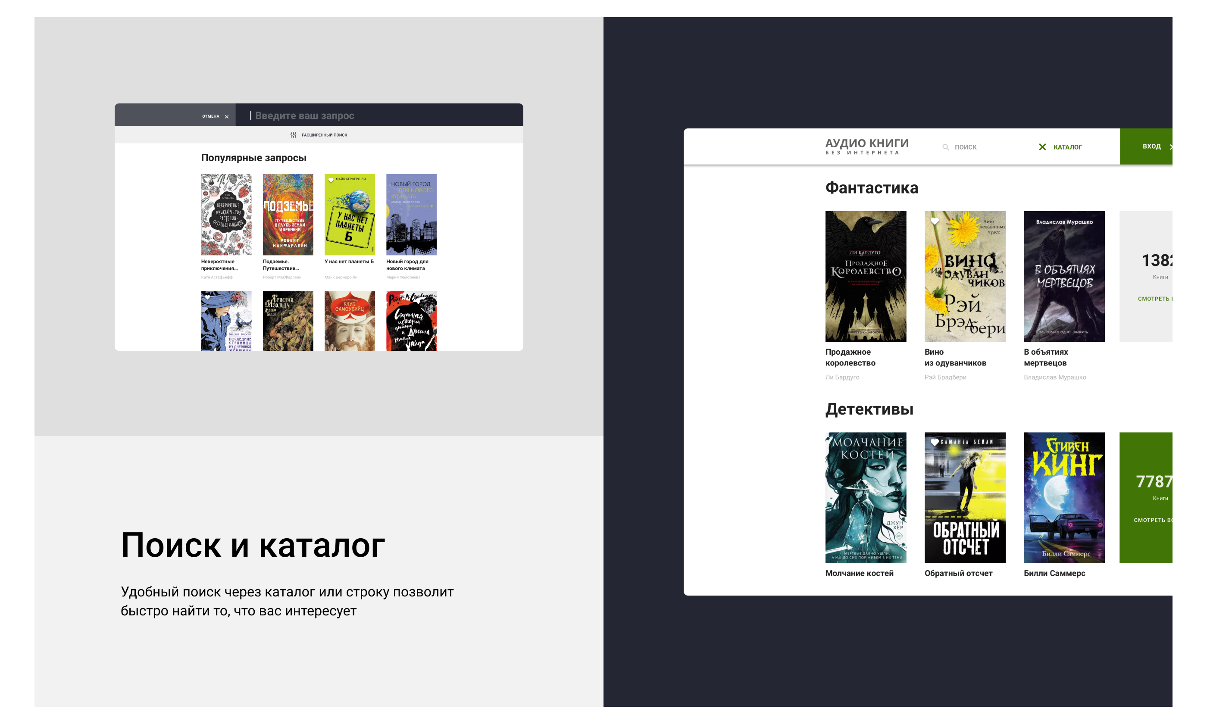Cancel the search with ОТМЕНА button

215,116
